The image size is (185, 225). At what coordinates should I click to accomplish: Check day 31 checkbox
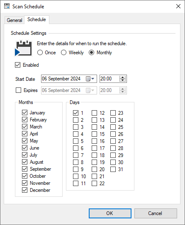pos(113,169)
